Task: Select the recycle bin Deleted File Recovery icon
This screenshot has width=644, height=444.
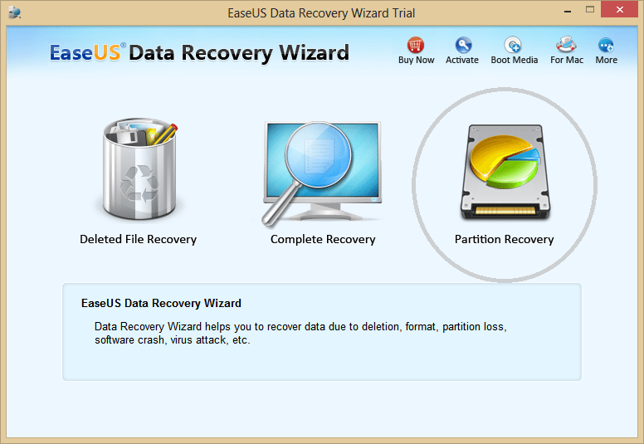Action: pyautogui.click(x=139, y=168)
